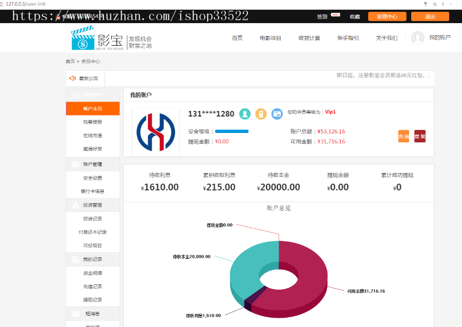Click the blue security level progress bar

[x=231, y=131]
